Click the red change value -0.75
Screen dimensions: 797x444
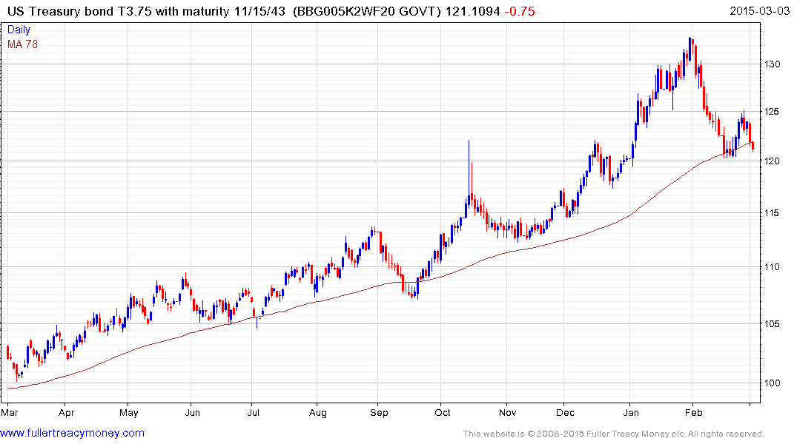tap(520, 11)
